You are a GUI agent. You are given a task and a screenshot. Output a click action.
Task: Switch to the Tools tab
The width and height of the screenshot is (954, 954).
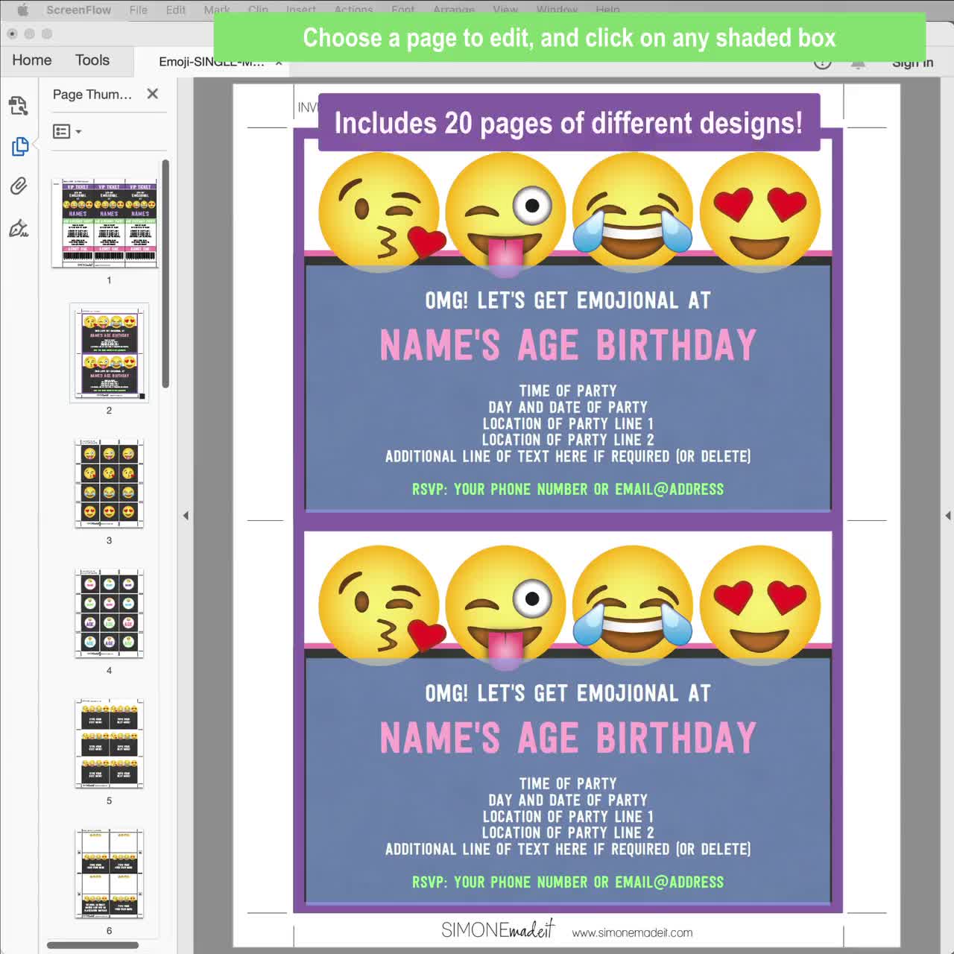click(92, 60)
